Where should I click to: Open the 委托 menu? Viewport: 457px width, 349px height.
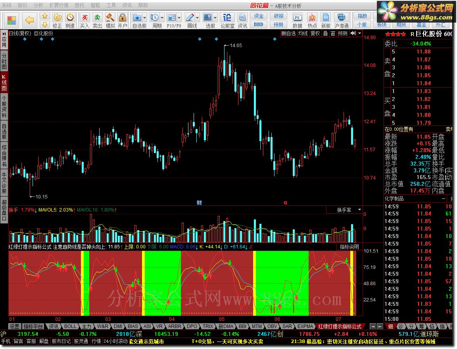click(x=80, y=5)
